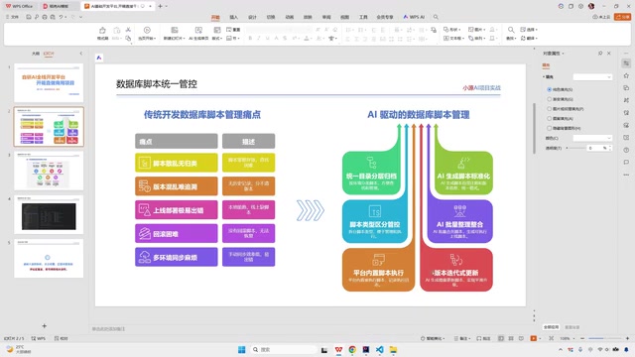Click the zoom slider in status bar
Viewport: 635px width, 357px height.
point(604,338)
